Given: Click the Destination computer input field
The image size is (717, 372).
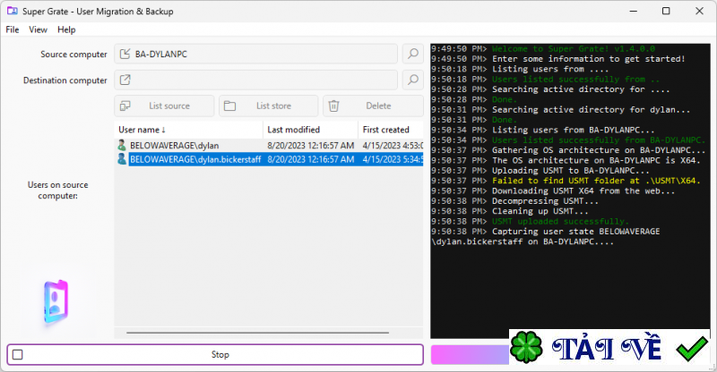Looking at the screenshot, I should [255, 80].
